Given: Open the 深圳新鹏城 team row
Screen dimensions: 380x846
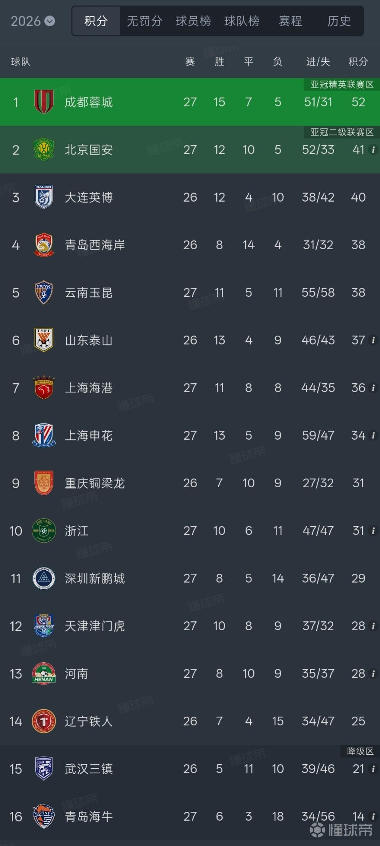Looking at the screenshot, I should pos(190,578).
